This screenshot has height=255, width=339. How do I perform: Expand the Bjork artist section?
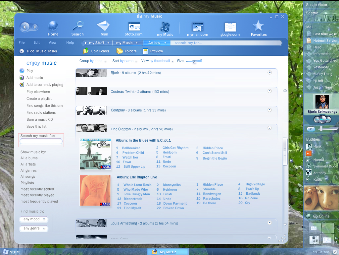269,72
